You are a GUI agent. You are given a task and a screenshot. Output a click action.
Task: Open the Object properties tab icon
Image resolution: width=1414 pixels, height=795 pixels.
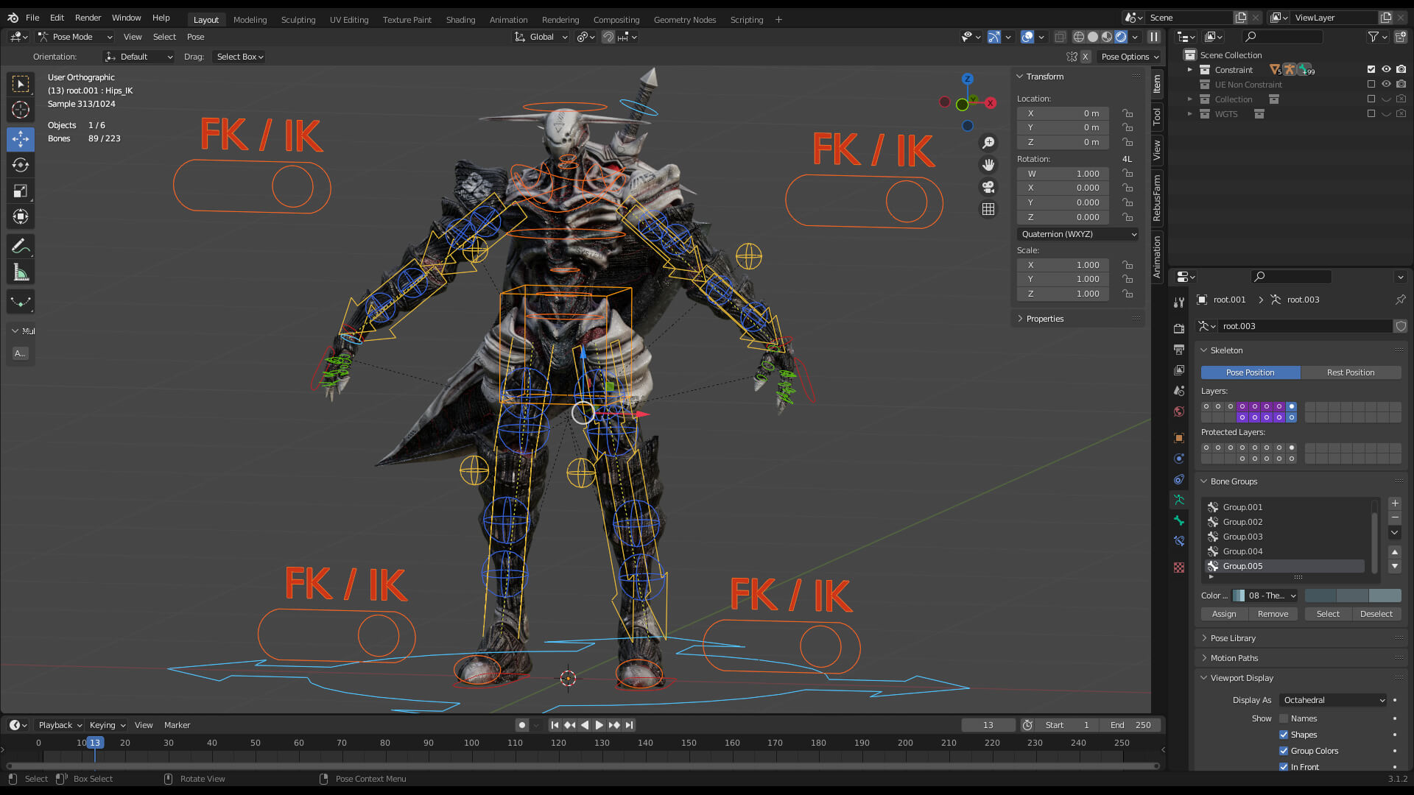pyautogui.click(x=1179, y=438)
